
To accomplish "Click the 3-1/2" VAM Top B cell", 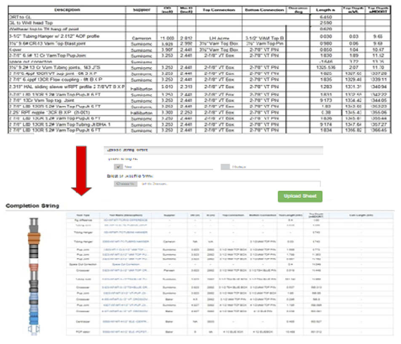I will tap(264, 38).
